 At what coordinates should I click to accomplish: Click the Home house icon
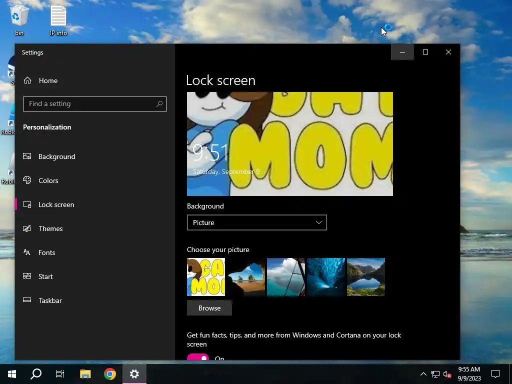coord(27,80)
